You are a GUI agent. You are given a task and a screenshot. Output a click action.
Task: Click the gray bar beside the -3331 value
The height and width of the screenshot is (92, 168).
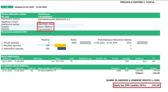142,43
